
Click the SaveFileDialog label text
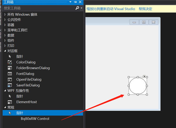point(28,85)
